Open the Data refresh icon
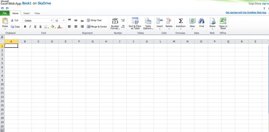This screenshot has width=269, height=132. 192,21
